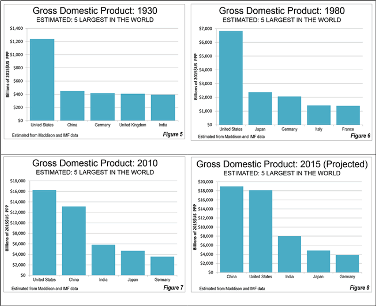Select the Japan bar in the 1980 chart
This screenshot has width=377, height=307.
click(260, 108)
